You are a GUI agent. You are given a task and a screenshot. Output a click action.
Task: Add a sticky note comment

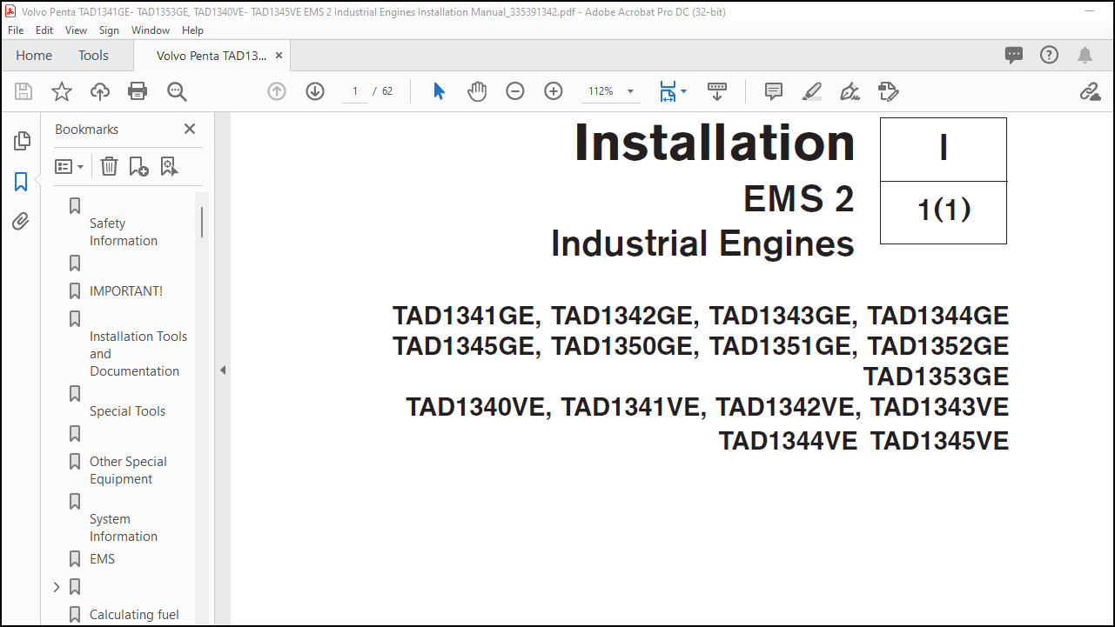pyautogui.click(x=773, y=91)
